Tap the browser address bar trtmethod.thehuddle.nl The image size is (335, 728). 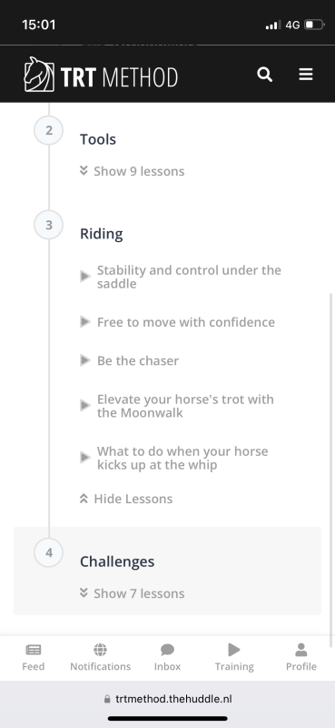pos(167,699)
